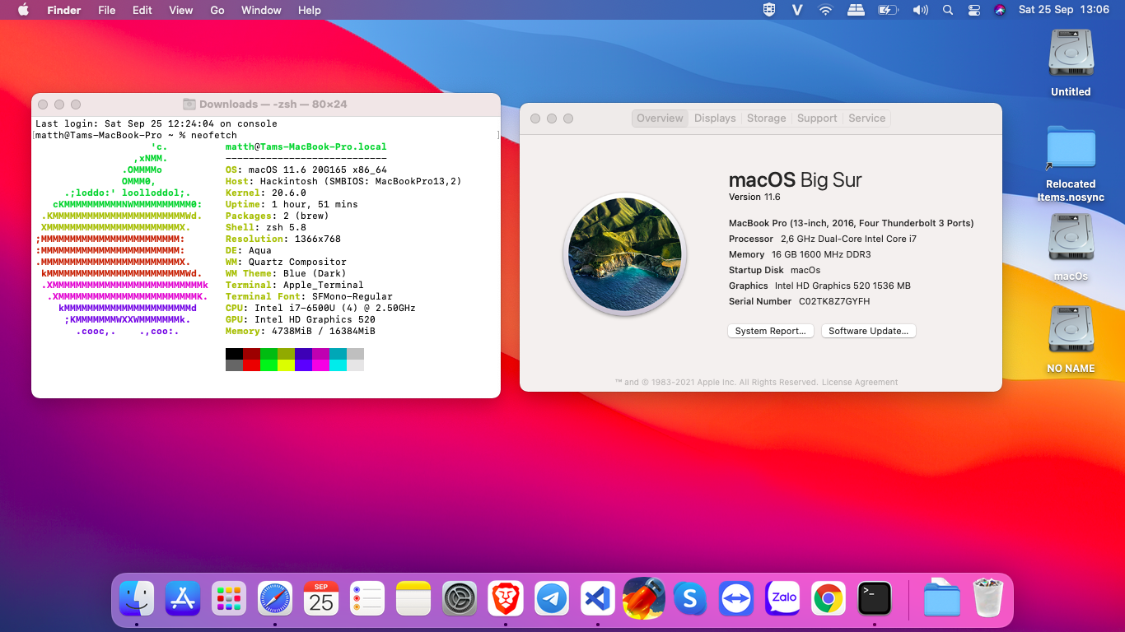Screen dimensions: 1125x632
Task: Open the Go menu
Action: point(217,10)
